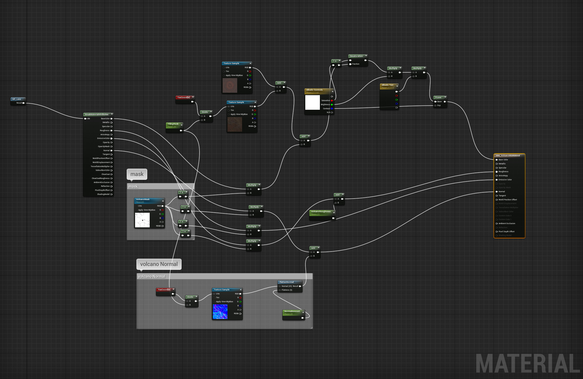
Task: Click Roughness input pin on MM_VolcanoMixMaterial
Action: pos(497,172)
